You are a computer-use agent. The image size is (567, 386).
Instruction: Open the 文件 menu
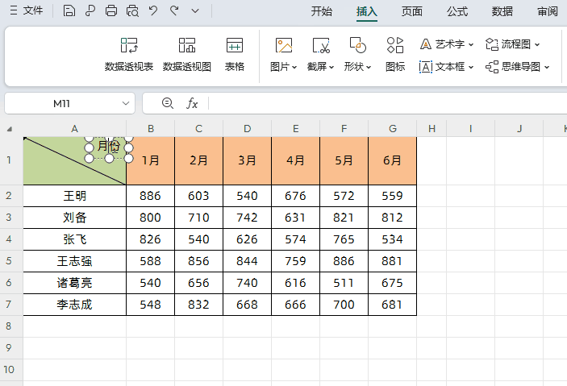coord(27,11)
